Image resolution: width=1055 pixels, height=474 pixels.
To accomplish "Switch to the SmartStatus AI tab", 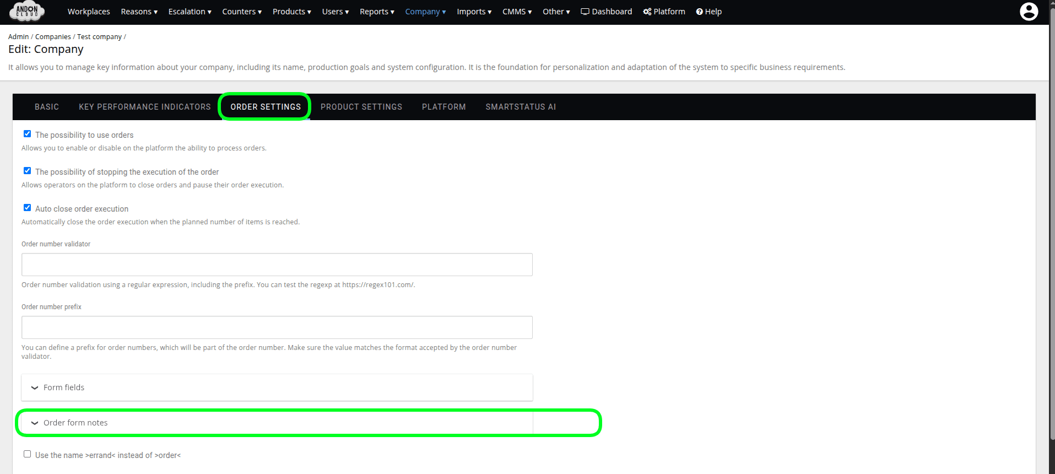I will click(521, 107).
